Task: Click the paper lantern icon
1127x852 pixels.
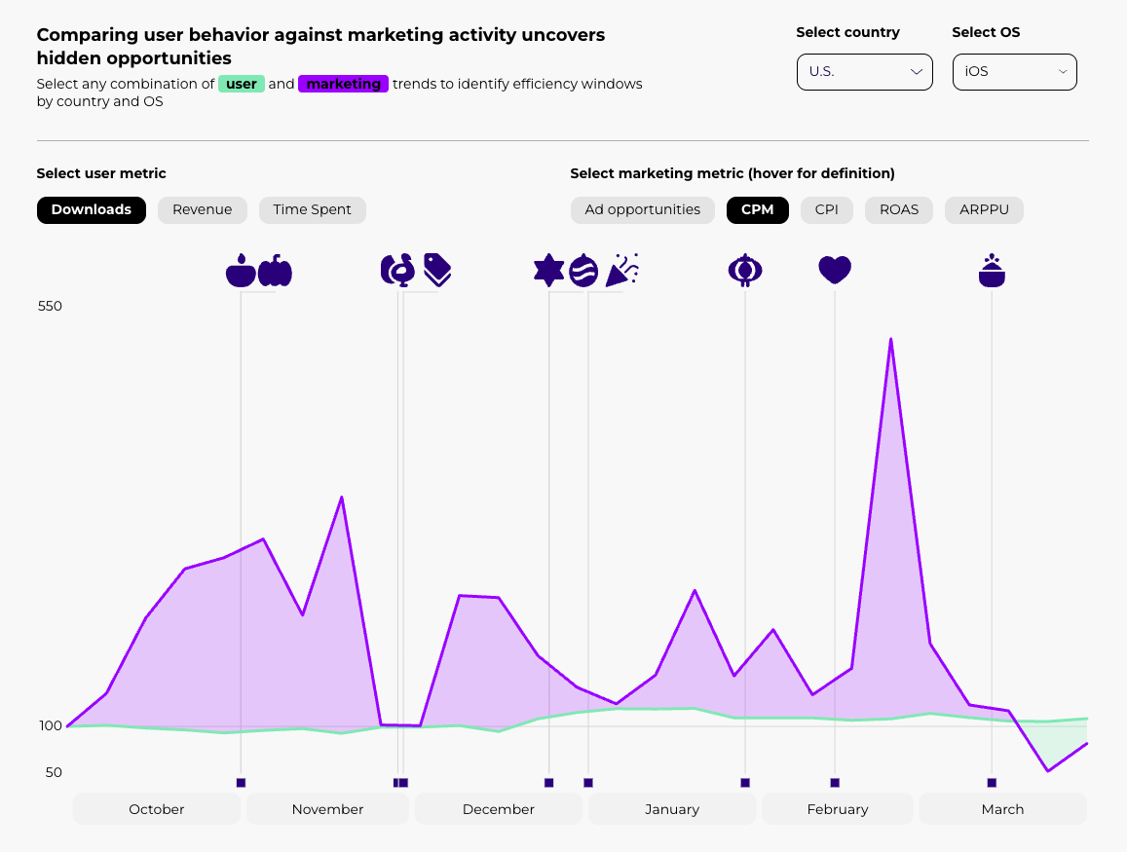Action: [745, 270]
